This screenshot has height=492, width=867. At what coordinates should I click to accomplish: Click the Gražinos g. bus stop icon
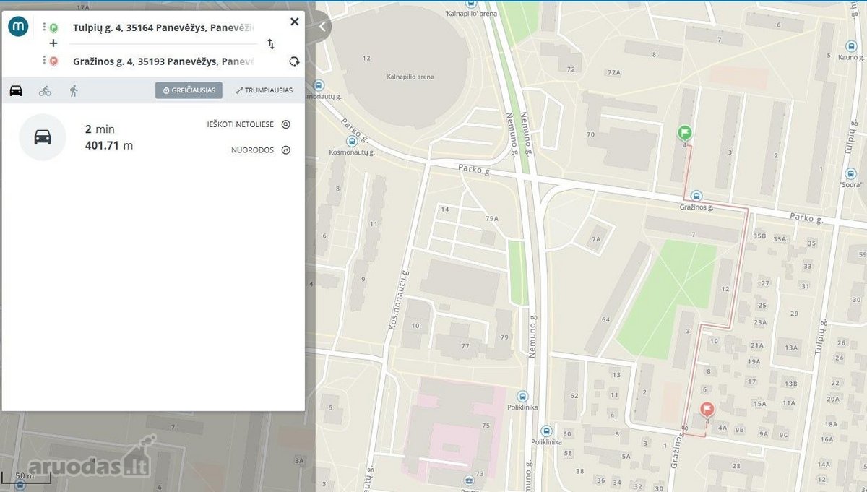tap(696, 196)
